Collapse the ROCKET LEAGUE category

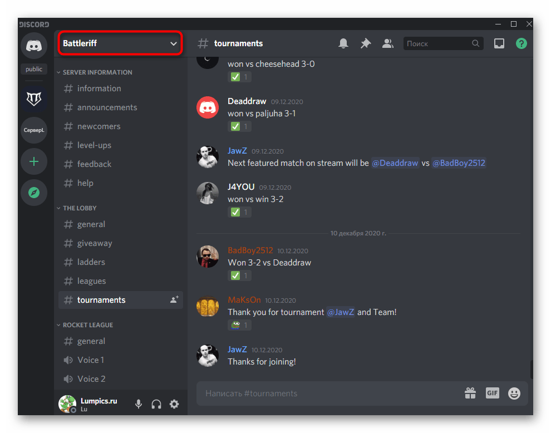(x=85, y=325)
